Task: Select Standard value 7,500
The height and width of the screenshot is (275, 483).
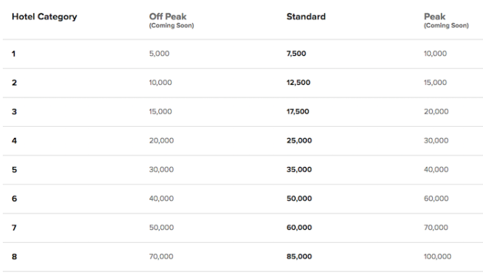Action: point(296,54)
